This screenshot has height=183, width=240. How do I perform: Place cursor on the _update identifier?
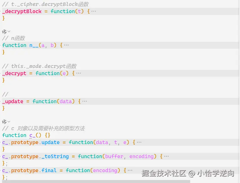[x=13, y=102]
